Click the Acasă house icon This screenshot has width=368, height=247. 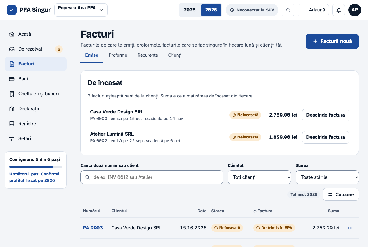(x=12, y=34)
